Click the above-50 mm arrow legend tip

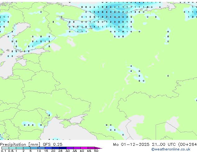tap(98, 148)
